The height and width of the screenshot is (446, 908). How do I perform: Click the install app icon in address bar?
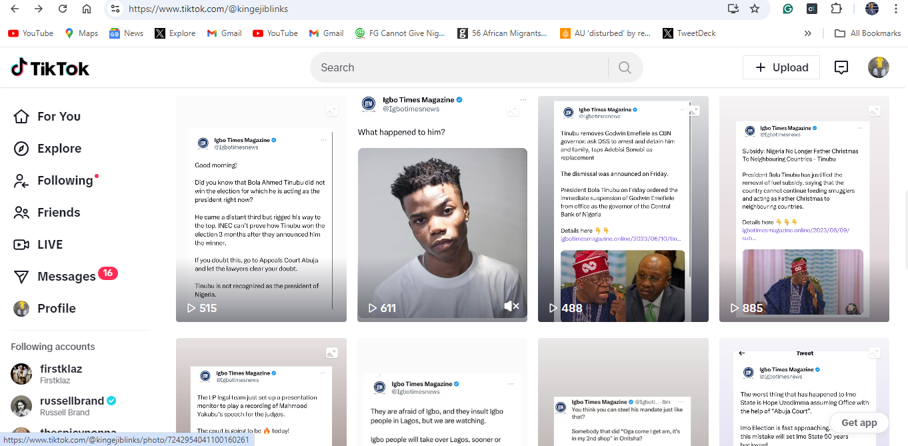pyautogui.click(x=733, y=9)
